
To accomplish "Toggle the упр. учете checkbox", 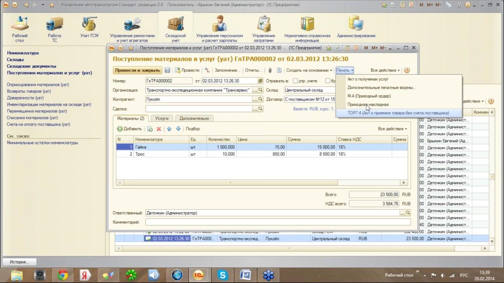I will (x=295, y=81).
